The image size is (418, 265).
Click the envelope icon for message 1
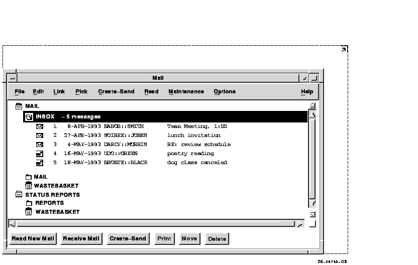coord(40,126)
